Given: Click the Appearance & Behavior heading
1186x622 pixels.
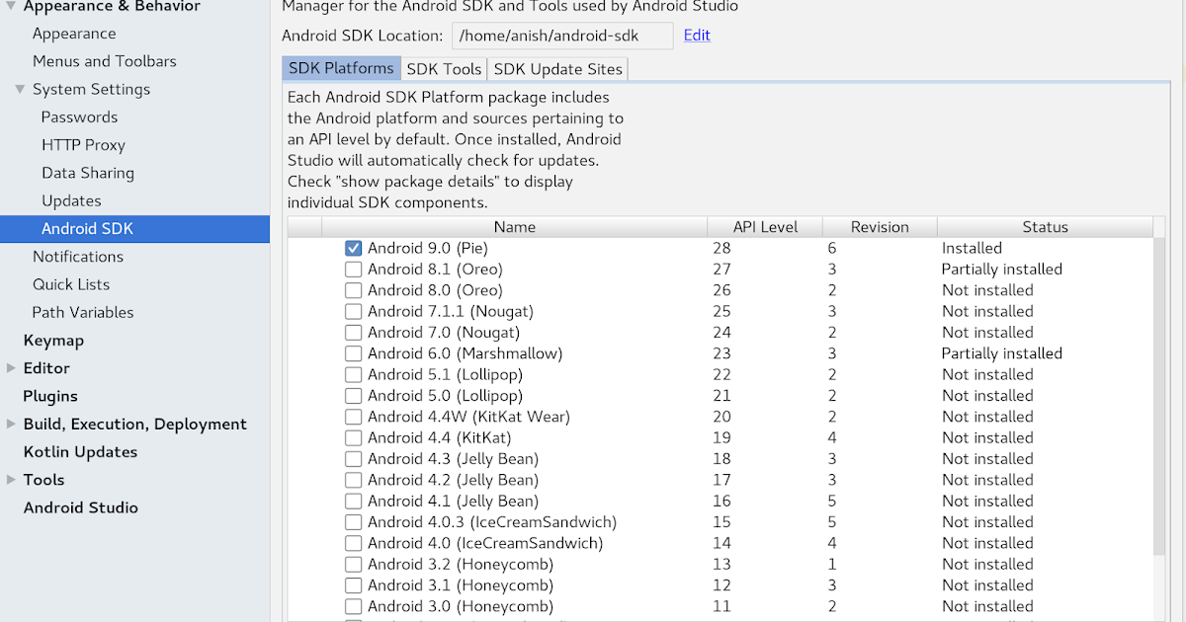Looking at the screenshot, I should click(x=112, y=7).
